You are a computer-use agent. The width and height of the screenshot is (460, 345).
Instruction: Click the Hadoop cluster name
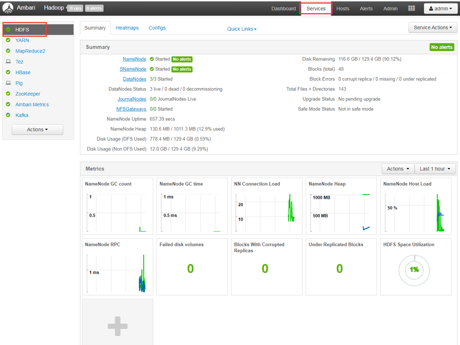54,8
